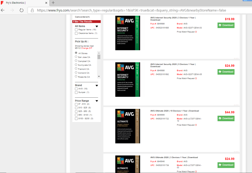Select the Campbell CA store
The width and height of the screenshot is (252, 173).
[76, 61]
